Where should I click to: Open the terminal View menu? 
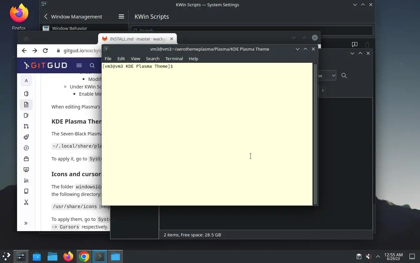click(136, 59)
